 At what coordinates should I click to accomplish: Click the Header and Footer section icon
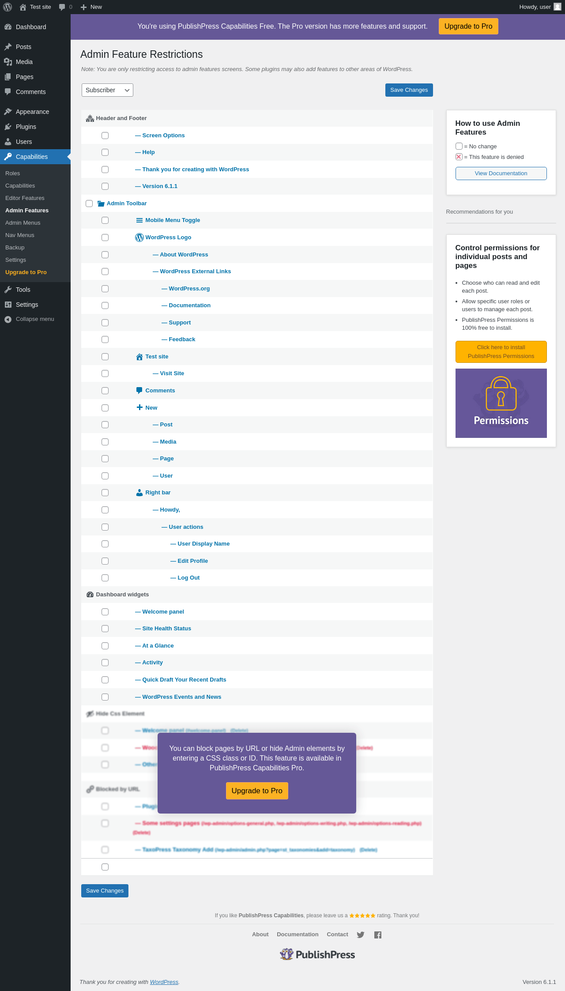point(90,118)
